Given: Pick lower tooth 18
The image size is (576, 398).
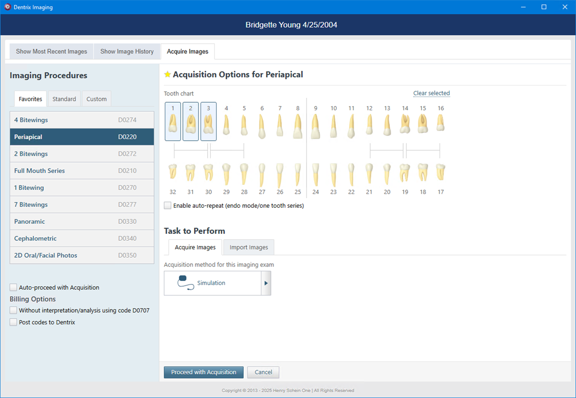Looking at the screenshot, I should coord(423,172).
